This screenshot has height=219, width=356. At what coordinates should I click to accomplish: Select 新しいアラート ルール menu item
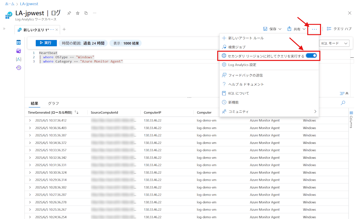(x=269, y=38)
